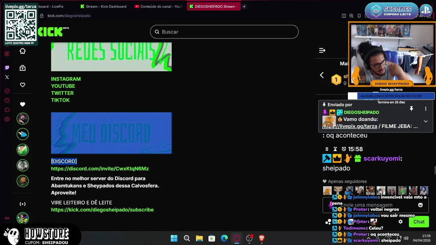Open Microsoft Edge from taskbar
The width and height of the screenshot is (436, 245).
click(224, 238)
